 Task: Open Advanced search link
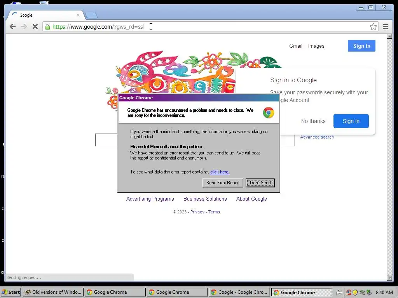click(x=317, y=137)
